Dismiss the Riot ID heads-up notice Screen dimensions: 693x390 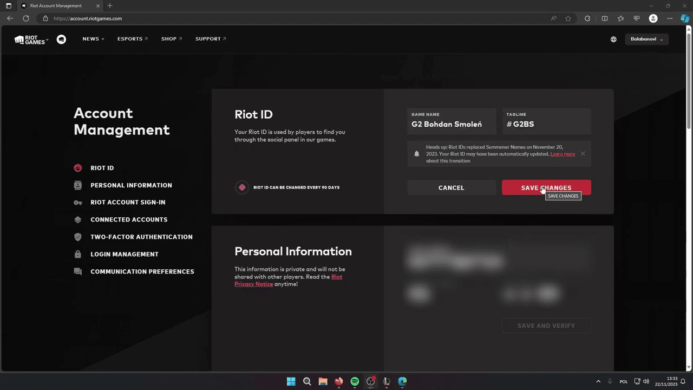[583, 154]
